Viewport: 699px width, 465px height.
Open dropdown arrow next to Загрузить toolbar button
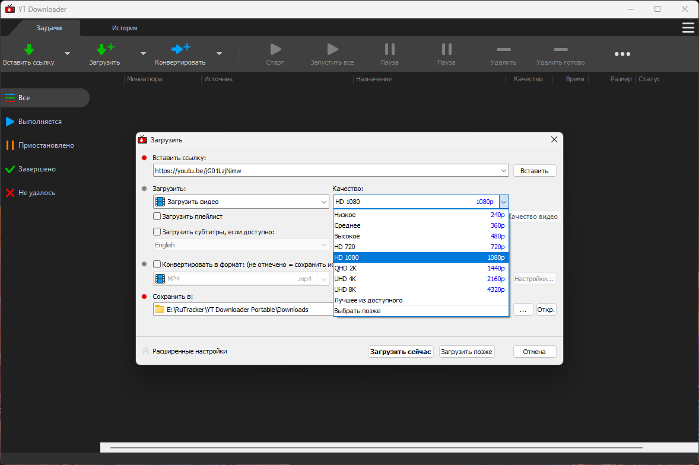coord(143,54)
